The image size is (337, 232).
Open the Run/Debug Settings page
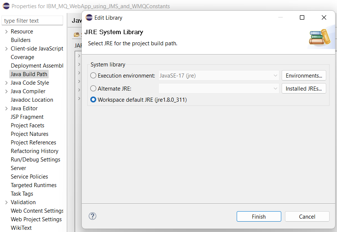pyautogui.click(x=35, y=159)
